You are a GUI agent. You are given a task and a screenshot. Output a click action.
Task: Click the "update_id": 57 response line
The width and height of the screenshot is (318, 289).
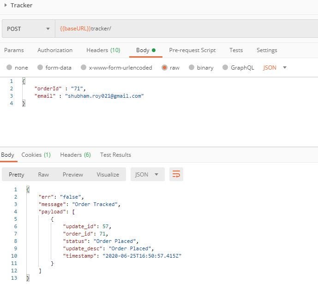point(87,226)
